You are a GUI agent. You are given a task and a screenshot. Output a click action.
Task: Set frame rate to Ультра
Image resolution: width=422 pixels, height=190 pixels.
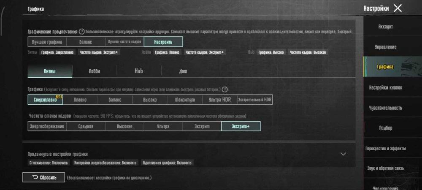click(x=163, y=126)
